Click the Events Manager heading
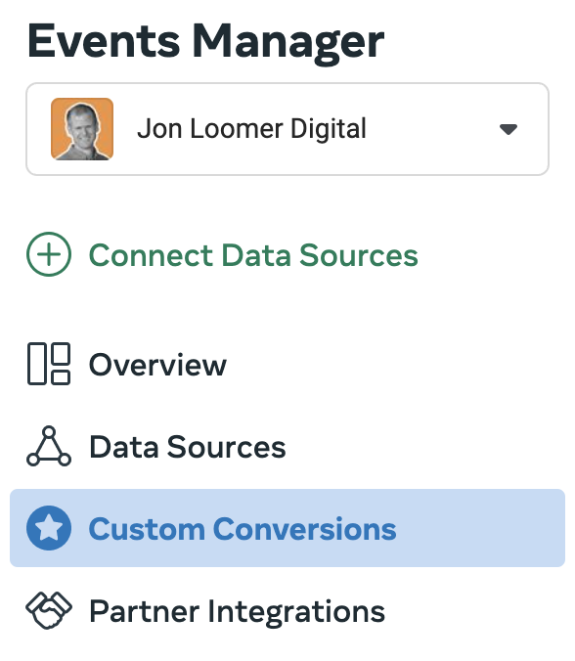The width and height of the screenshot is (575, 661). click(x=205, y=42)
